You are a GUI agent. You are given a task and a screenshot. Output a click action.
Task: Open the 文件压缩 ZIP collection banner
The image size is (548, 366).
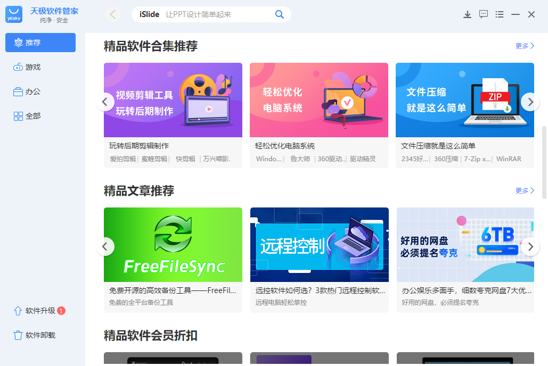click(465, 100)
